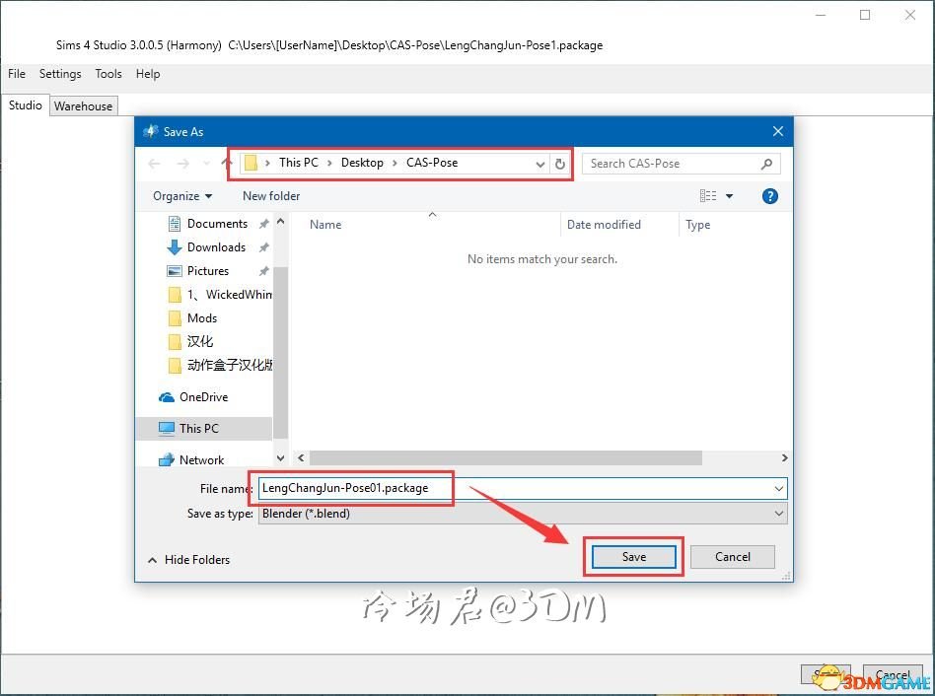Viewport: 935px width, 696px height.
Task: Click the 动作盒子汉化版 folder icon
Action: (x=175, y=366)
